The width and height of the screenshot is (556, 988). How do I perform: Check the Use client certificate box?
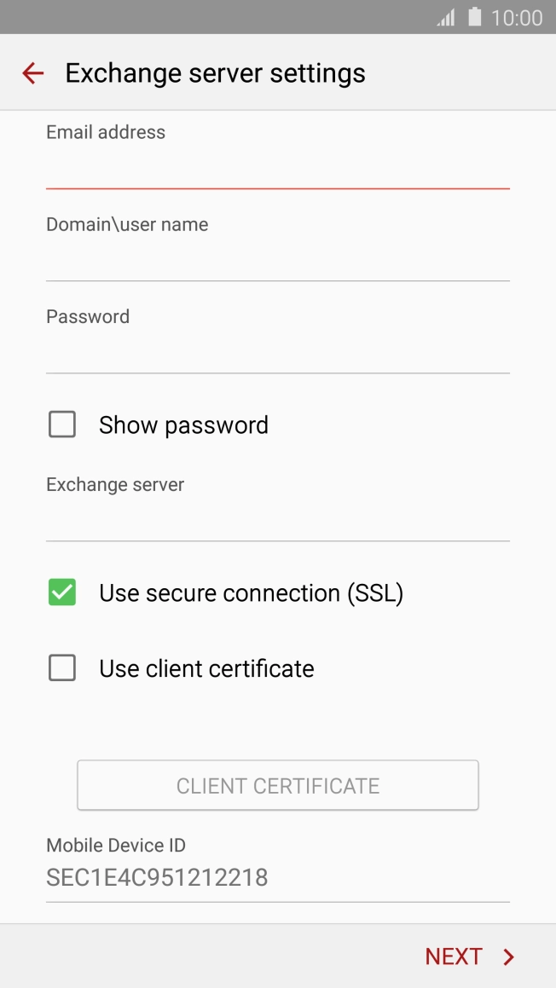tap(62, 668)
